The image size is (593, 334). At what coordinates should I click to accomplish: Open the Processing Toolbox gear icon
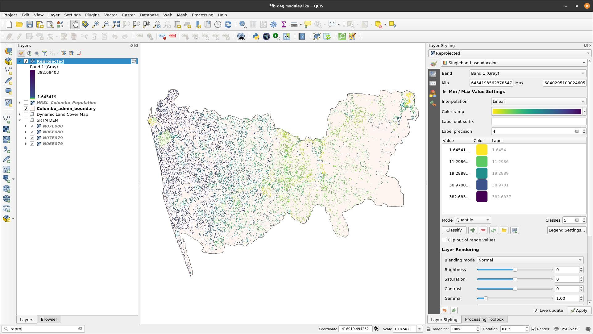point(274,25)
